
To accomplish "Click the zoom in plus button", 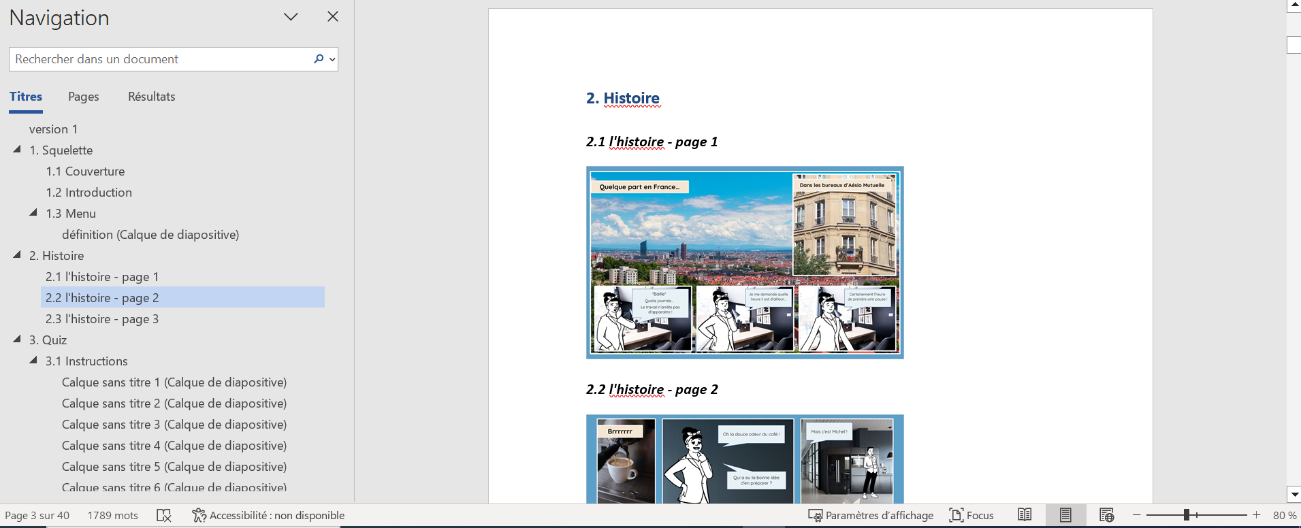I will [1257, 515].
